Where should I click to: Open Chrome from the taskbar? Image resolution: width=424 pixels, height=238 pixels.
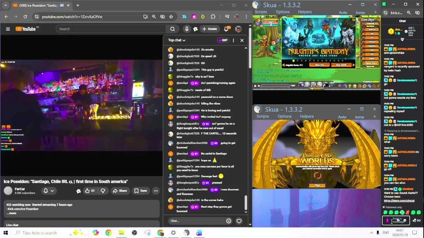tap(108, 233)
